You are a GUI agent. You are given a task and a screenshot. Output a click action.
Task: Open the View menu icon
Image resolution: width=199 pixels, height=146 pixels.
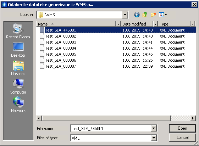[163, 15]
